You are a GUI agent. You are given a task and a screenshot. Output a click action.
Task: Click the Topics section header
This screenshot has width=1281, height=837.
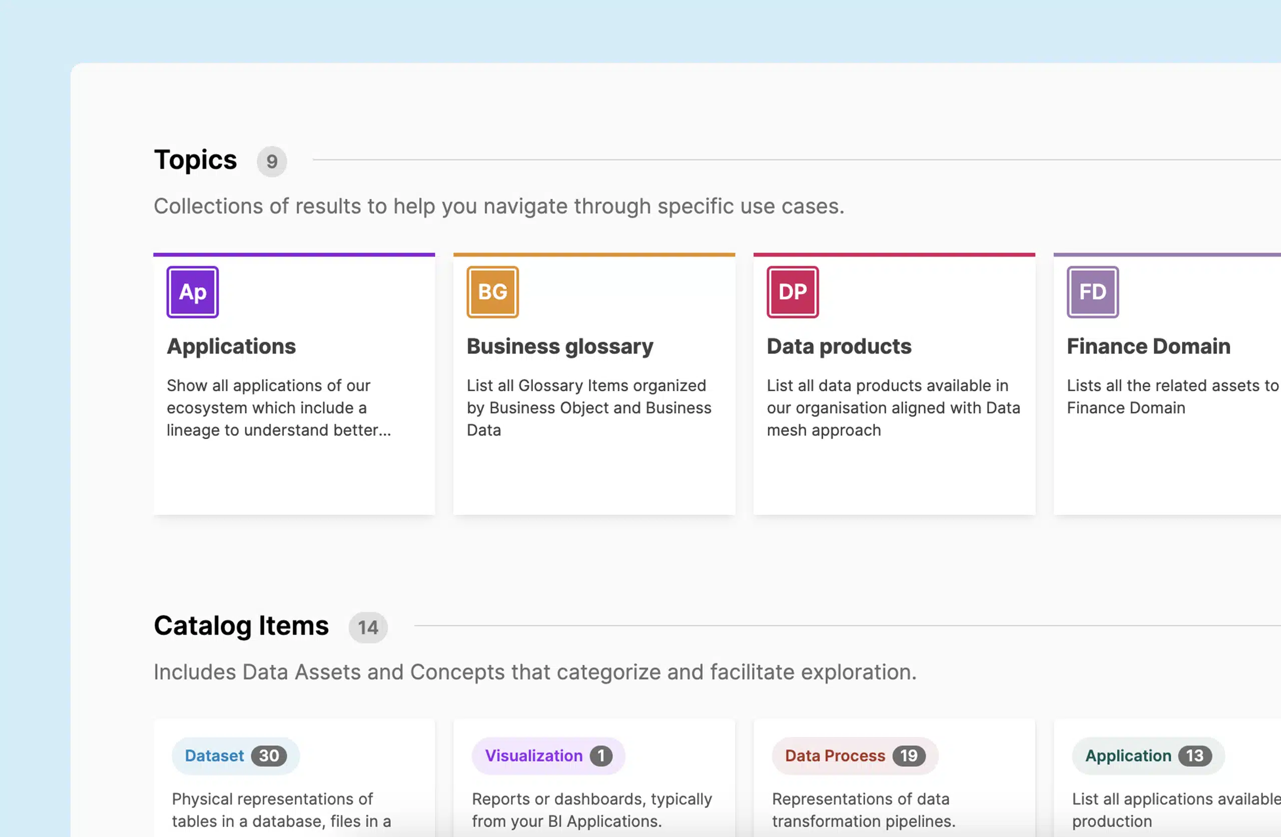[195, 159]
